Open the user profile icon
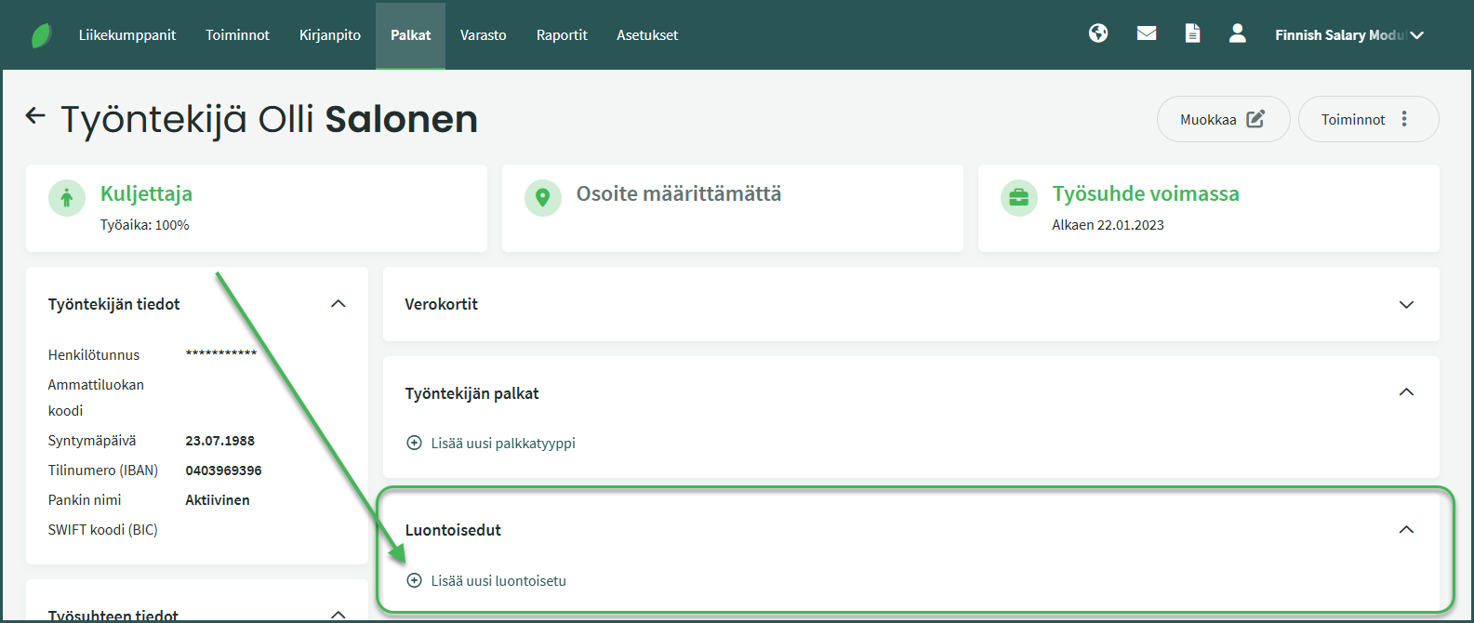This screenshot has width=1474, height=623. click(1237, 34)
